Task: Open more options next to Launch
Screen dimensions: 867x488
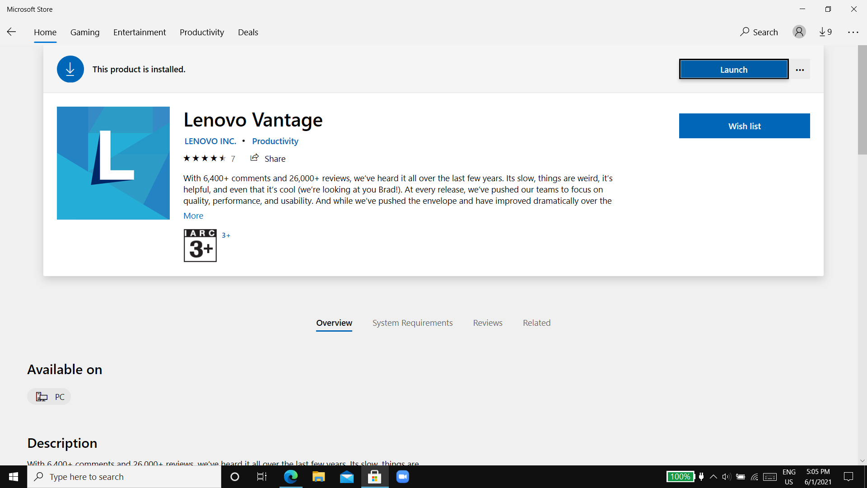Action: 800,70
